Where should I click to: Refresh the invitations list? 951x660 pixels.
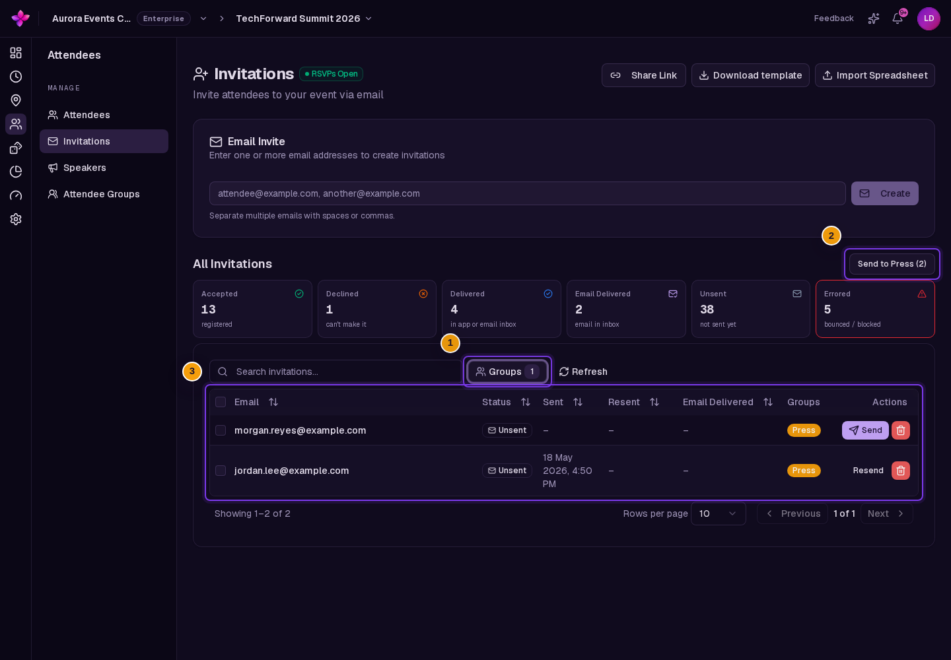click(x=583, y=372)
